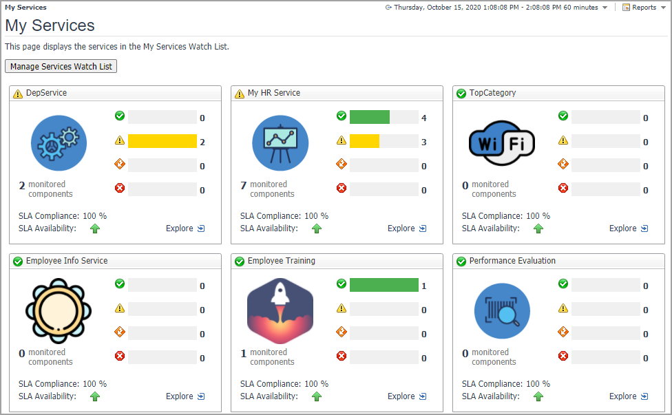Click the TopCategory WiFi logo
The height and width of the screenshot is (415, 672).
coord(502,142)
